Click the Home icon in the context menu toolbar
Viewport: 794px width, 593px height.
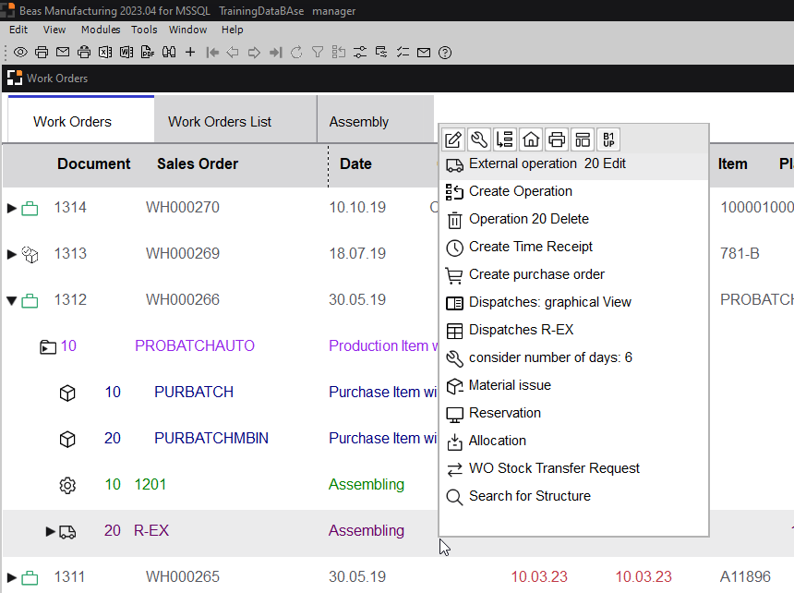(x=530, y=139)
